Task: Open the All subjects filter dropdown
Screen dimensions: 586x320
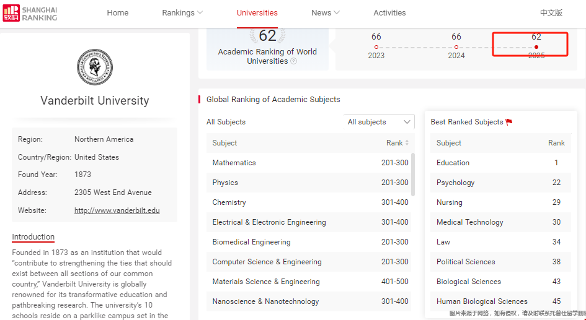Action: [379, 122]
